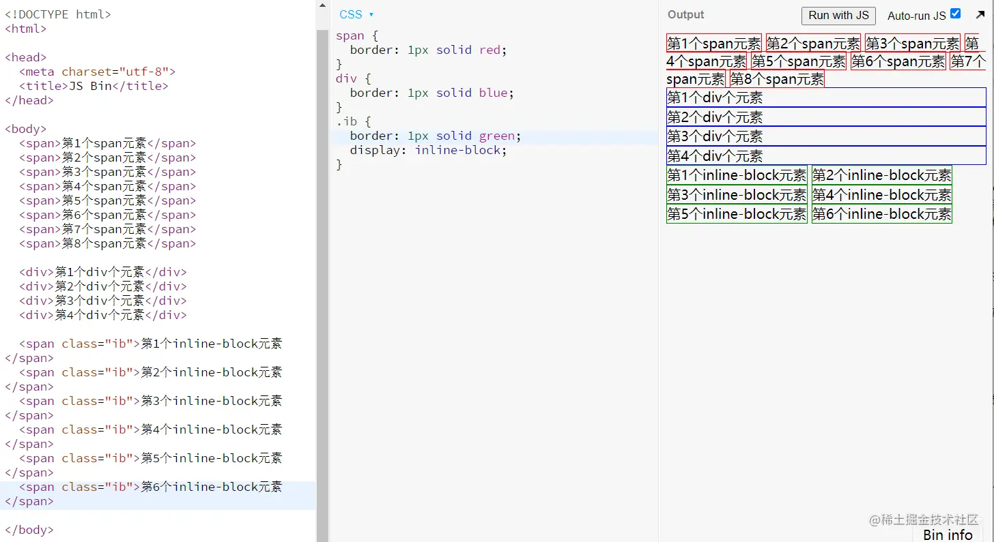
Task: Click the 第4个span元素 code line
Action: pos(107,186)
